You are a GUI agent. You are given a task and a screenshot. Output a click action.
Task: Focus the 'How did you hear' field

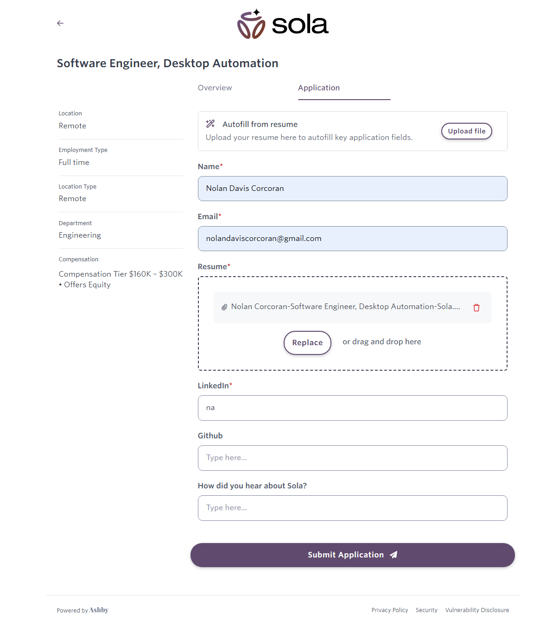pos(352,508)
